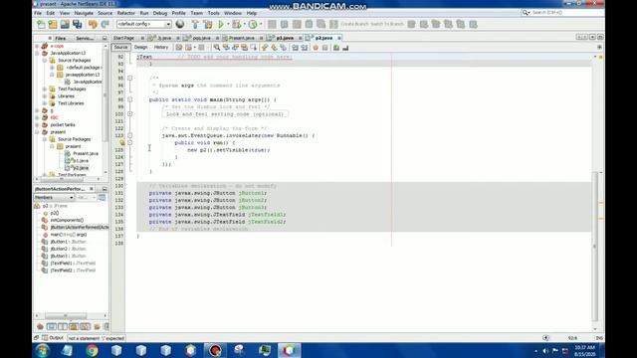This screenshot has width=637, height=358.
Task: Click the Source view button
Action: pos(120,48)
